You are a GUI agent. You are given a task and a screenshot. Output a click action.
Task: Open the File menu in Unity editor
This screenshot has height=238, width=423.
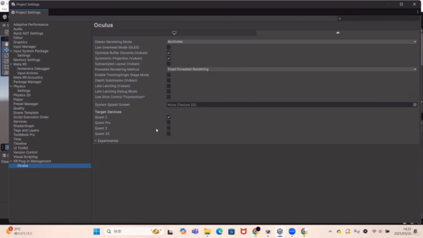[x=4, y=9]
